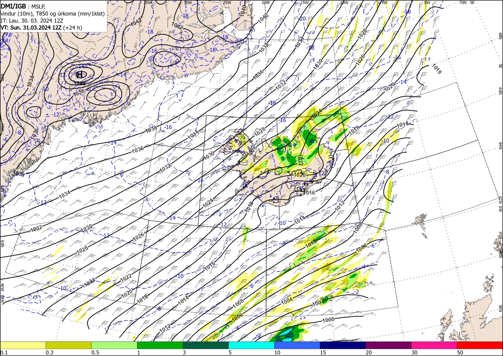
Task: Click the H high-pressure marker over Greenland
Action: click(x=80, y=75)
